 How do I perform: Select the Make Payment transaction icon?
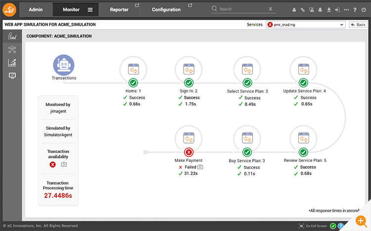click(188, 138)
